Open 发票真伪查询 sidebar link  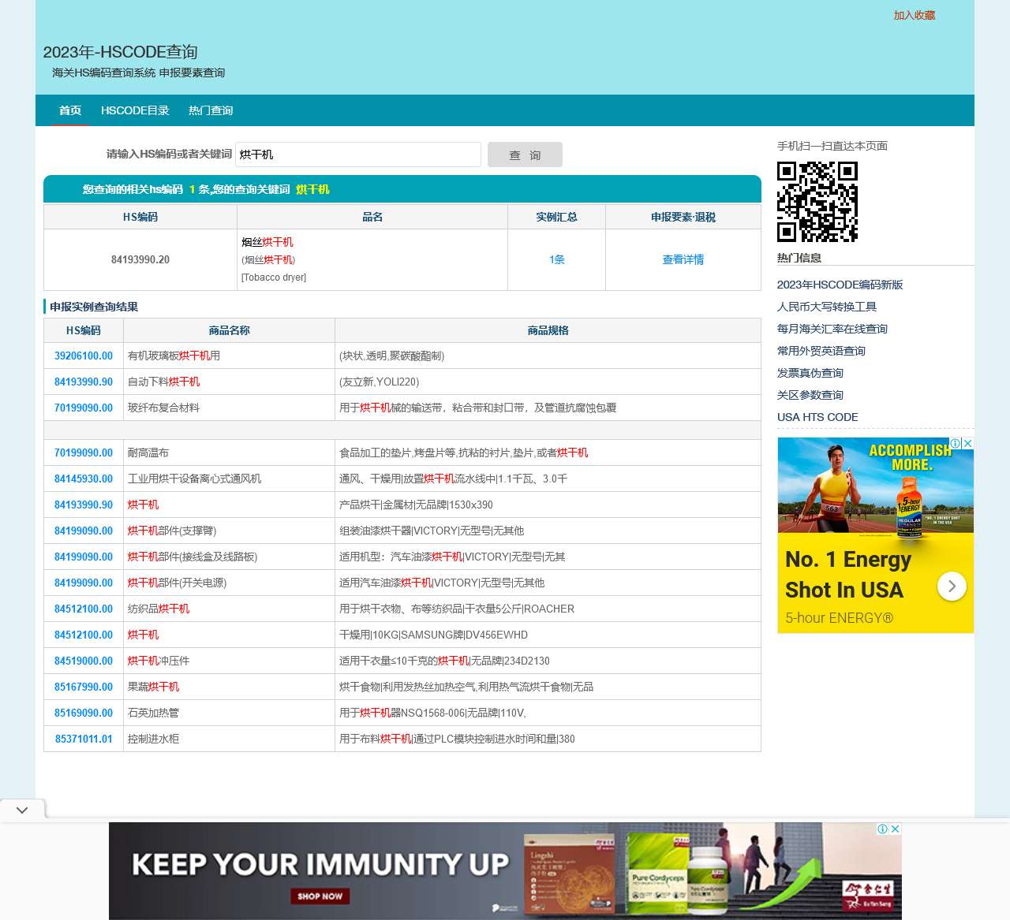click(810, 373)
